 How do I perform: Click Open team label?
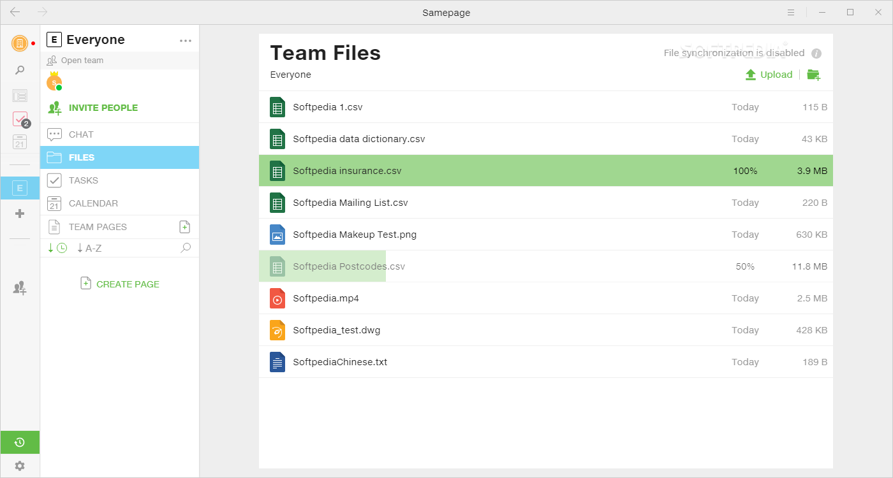coord(82,61)
